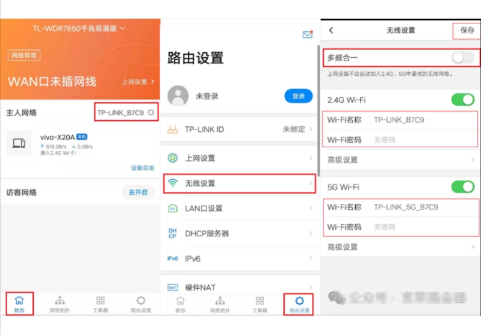Click the 主人网络 label
Image resolution: width=481 pixels, height=335 pixels.
pos(22,112)
